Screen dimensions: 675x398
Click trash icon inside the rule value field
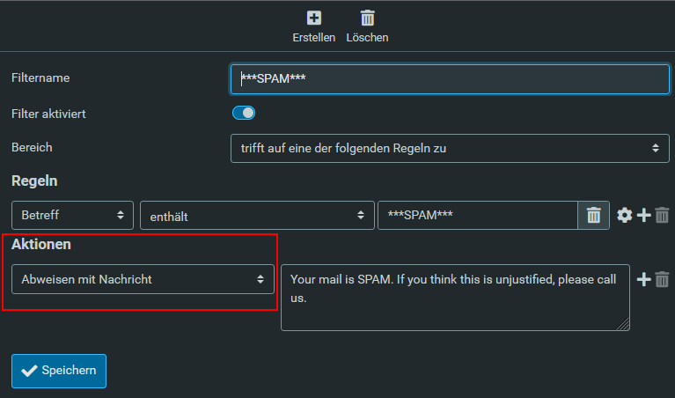(x=593, y=215)
